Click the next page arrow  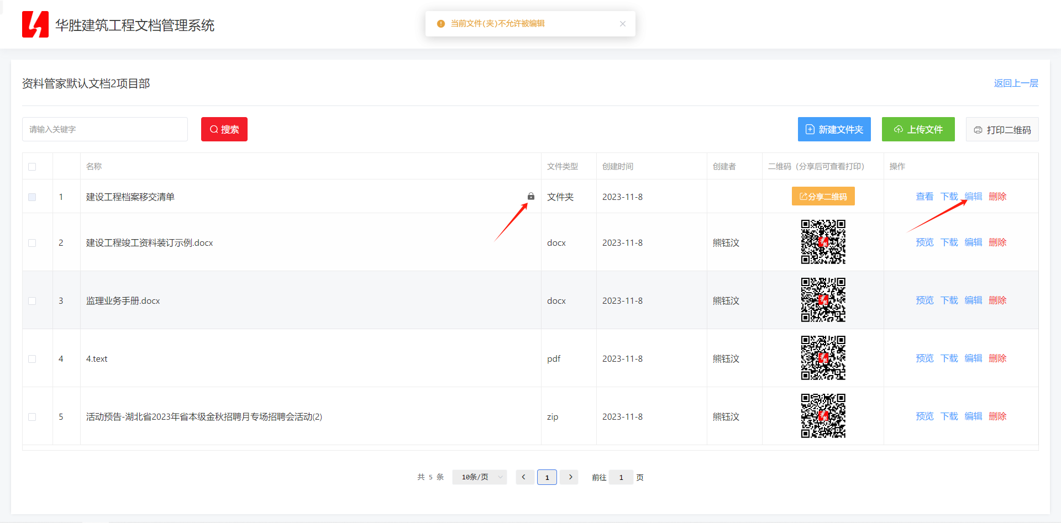[569, 477]
